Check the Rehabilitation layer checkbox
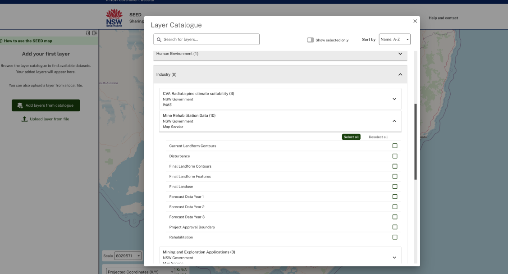The width and height of the screenshot is (508, 274). coord(394,237)
